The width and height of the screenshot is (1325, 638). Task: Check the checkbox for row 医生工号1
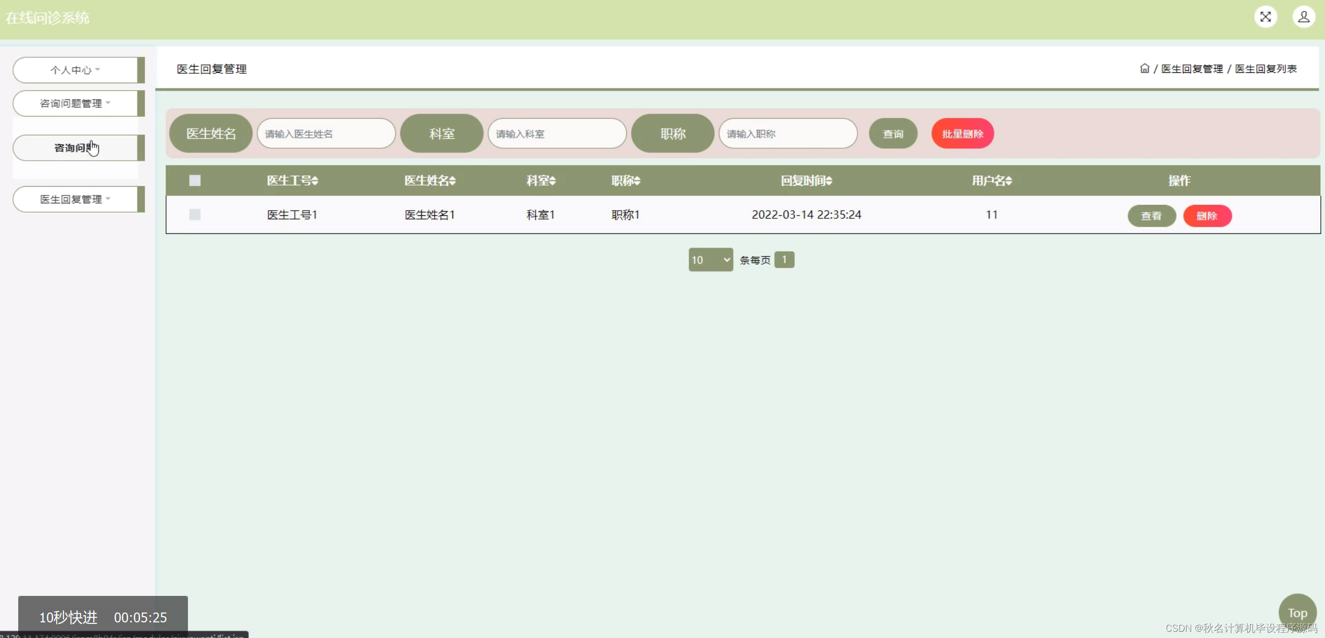point(195,214)
